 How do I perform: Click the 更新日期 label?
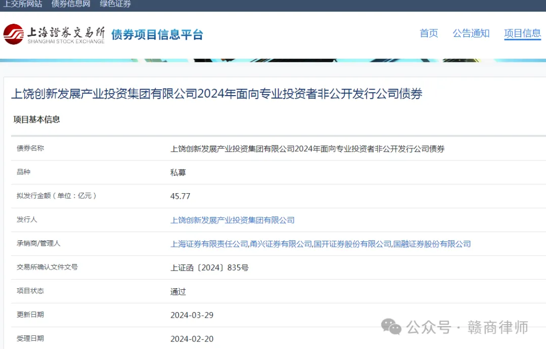tap(30, 315)
